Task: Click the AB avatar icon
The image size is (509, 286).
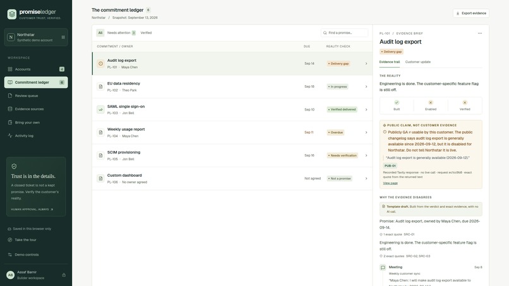Action: coord(10,275)
